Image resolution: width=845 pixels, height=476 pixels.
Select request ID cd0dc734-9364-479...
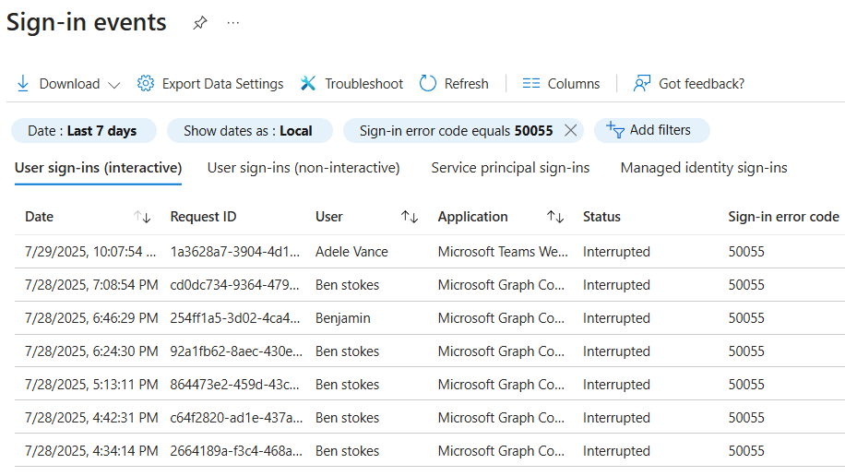234,285
